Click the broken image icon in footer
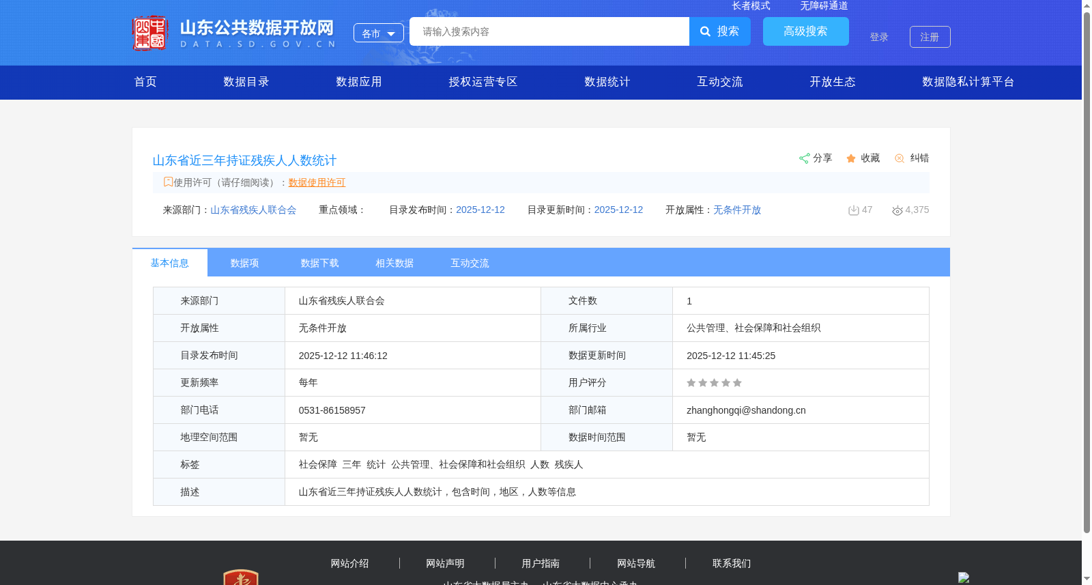The image size is (1092, 585). (964, 577)
